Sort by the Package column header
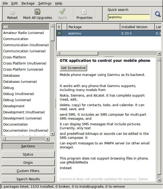 93,27
